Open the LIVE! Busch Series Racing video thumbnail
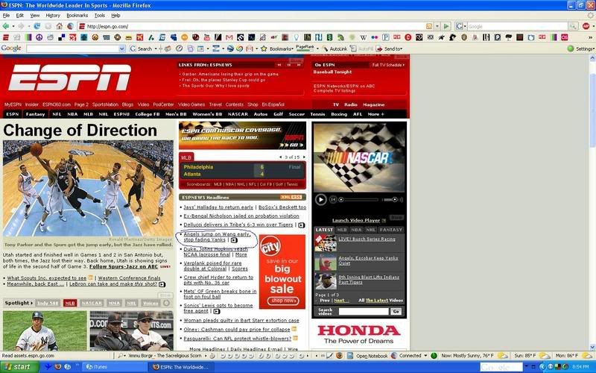The width and height of the screenshot is (596, 373). pyautogui.click(x=326, y=243)
